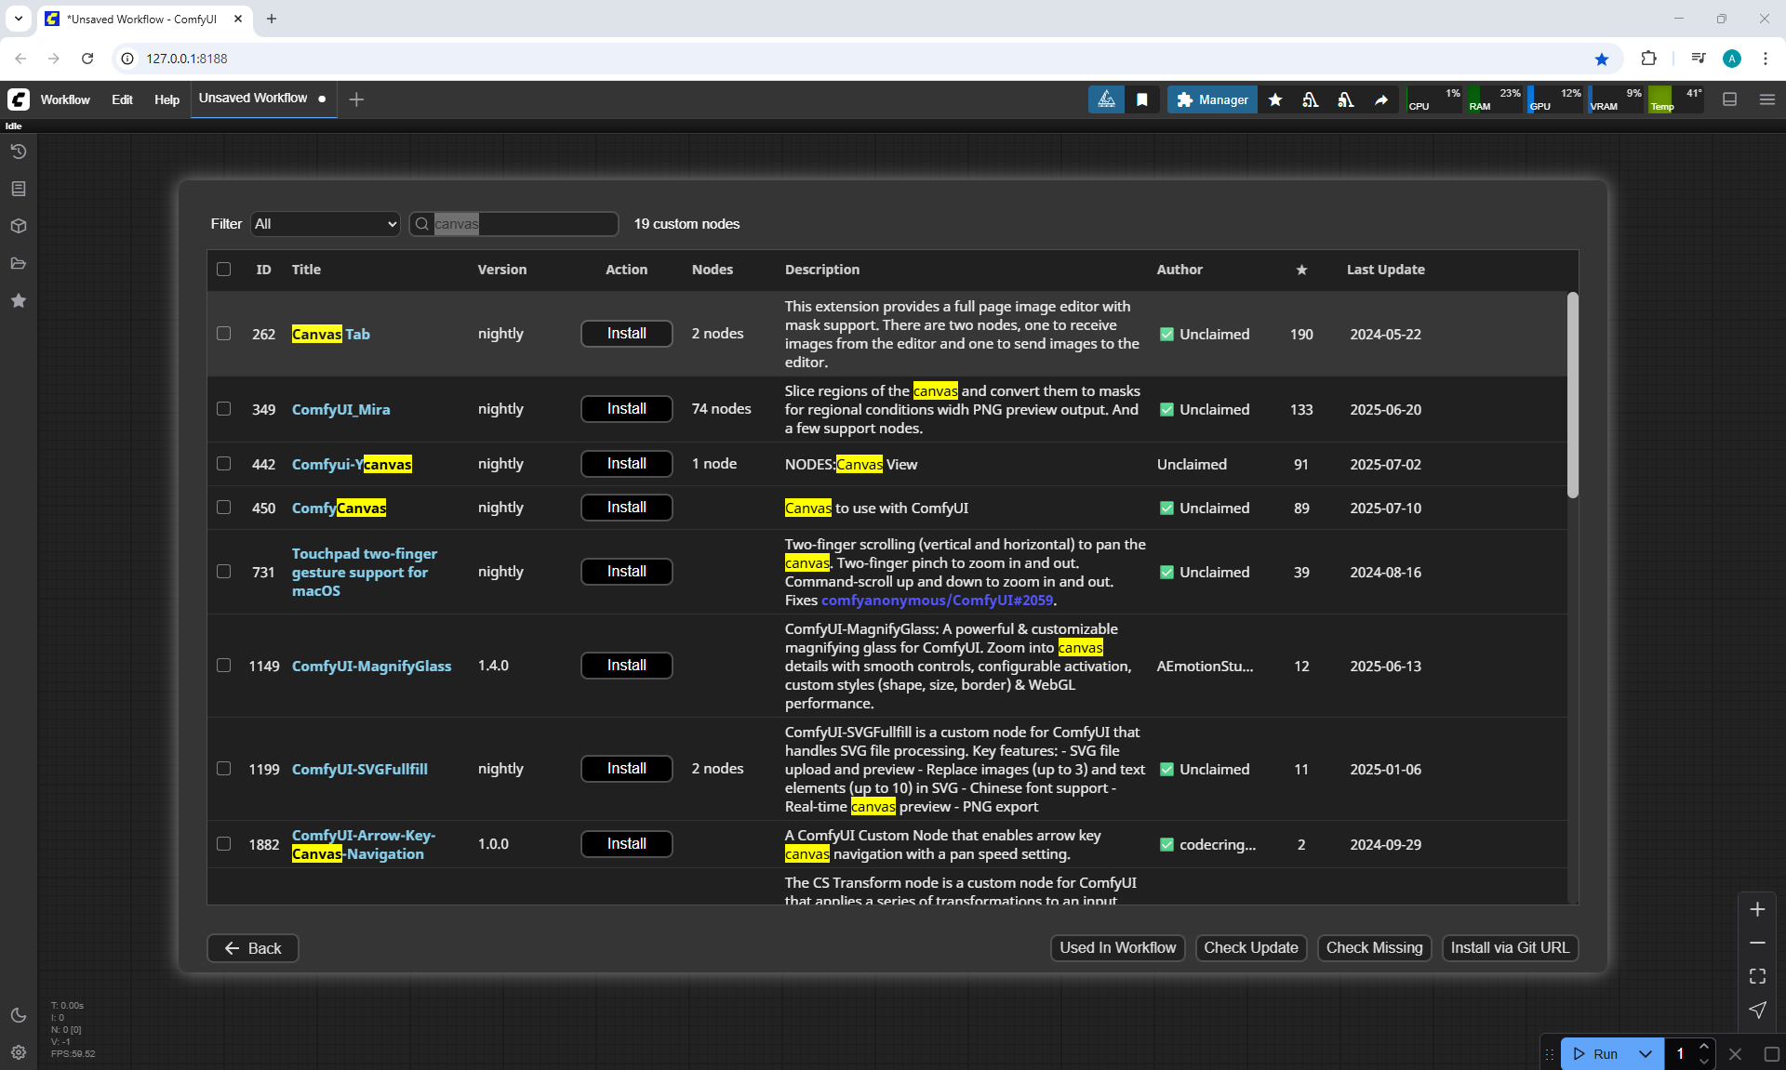Click the node list vertical scrollbar

click(1572, 395)
